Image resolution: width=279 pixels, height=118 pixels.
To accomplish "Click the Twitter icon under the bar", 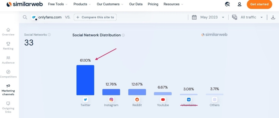I will [x=85, y=100].
